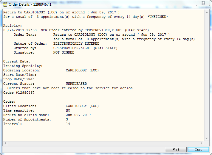Image resolution: width=212 pixels, height=155 pixels.
Task: Click the 'Number of Appointments:' label
Action: pyautogui.click(x=27, y=119)
